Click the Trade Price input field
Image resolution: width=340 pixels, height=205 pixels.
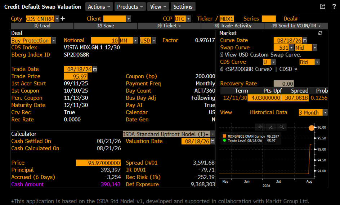point(76,76)
